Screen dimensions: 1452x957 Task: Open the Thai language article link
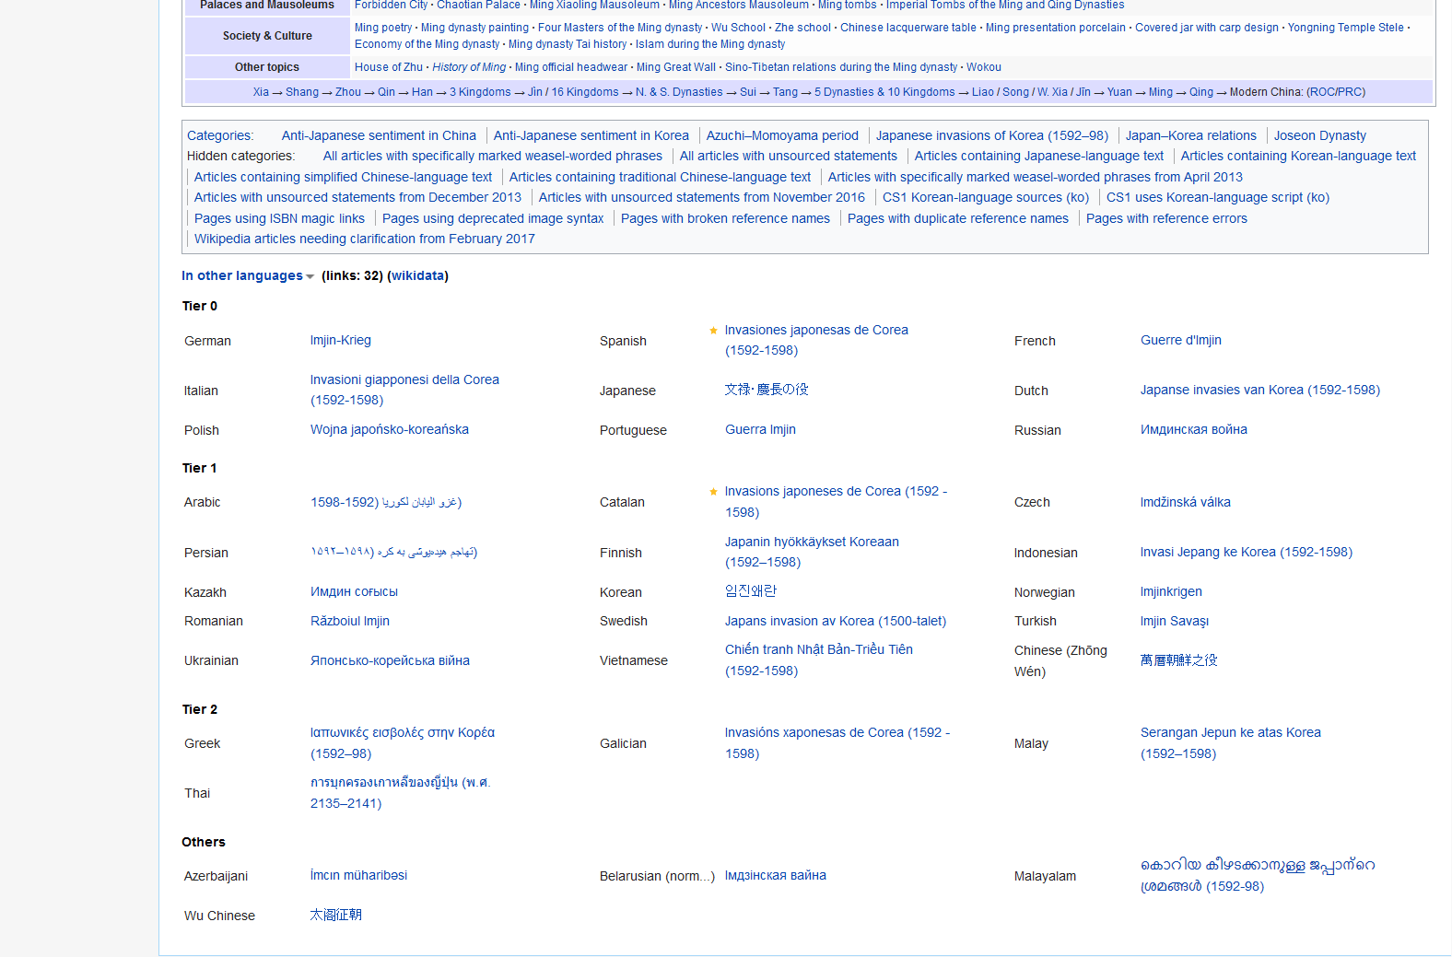(x=401, y=792)
